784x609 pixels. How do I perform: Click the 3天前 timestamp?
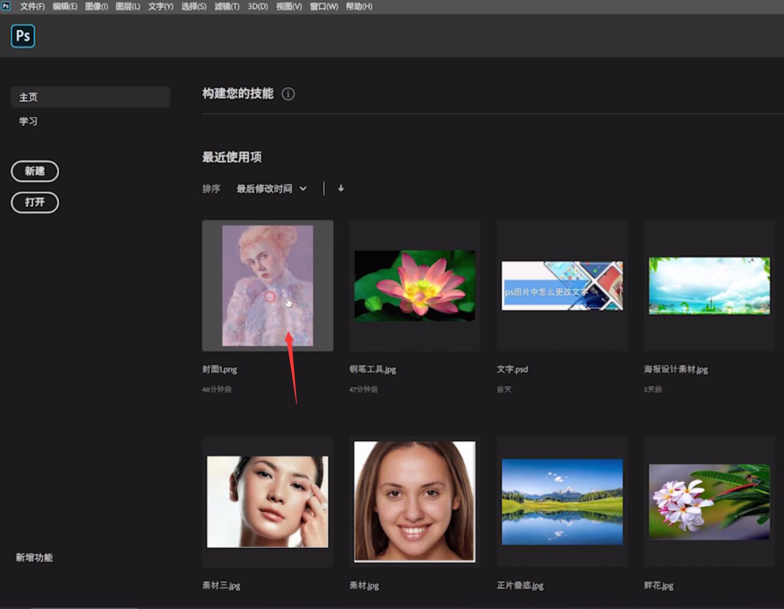point(653,389)
